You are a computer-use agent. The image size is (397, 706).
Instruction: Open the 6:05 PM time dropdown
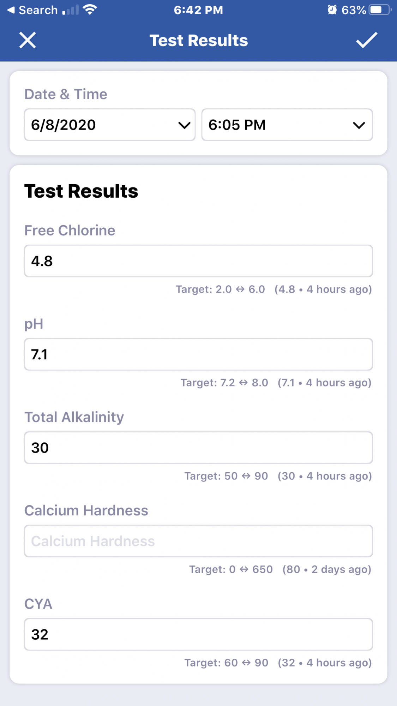coord(287,125)
